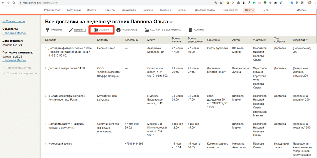Open the Сделки menu
This screenshot has width=317, height=158.
182,10
